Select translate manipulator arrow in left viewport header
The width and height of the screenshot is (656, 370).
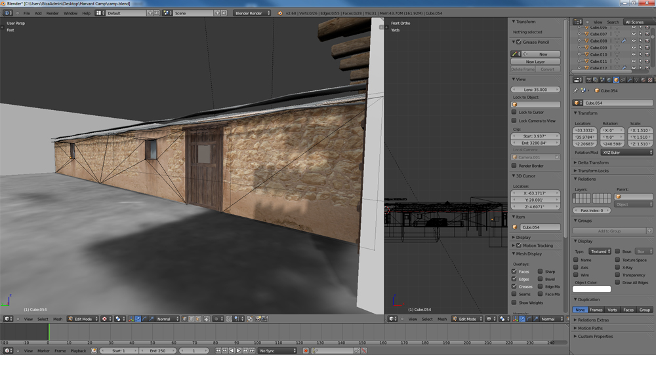[138, 319]
